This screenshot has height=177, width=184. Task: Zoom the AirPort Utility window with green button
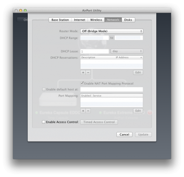[x=25, y=10]
